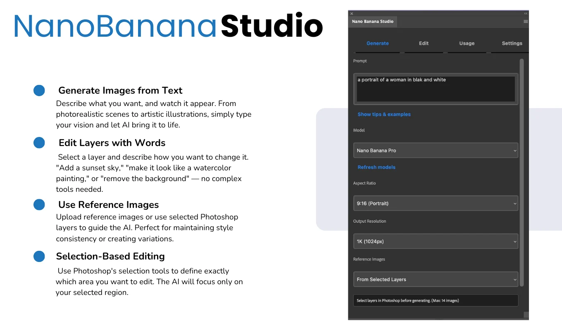562x330 pixels.
Task: Show tips & examples link
Action: [384, 114]
